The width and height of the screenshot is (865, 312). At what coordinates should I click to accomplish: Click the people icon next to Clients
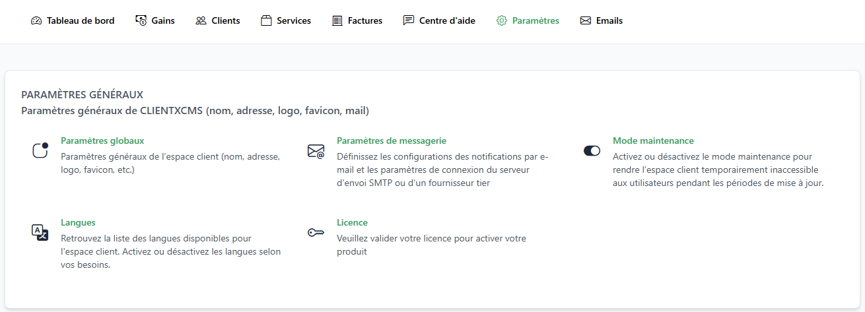pos(201,20)
